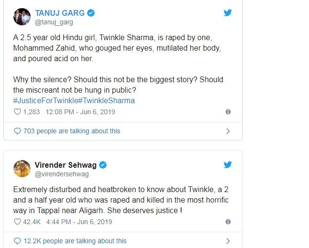The height and width of the screenshot is (248, 309).
Task: Like Tanuj Garg's tweet with heart icon
Action: (18, 112)
